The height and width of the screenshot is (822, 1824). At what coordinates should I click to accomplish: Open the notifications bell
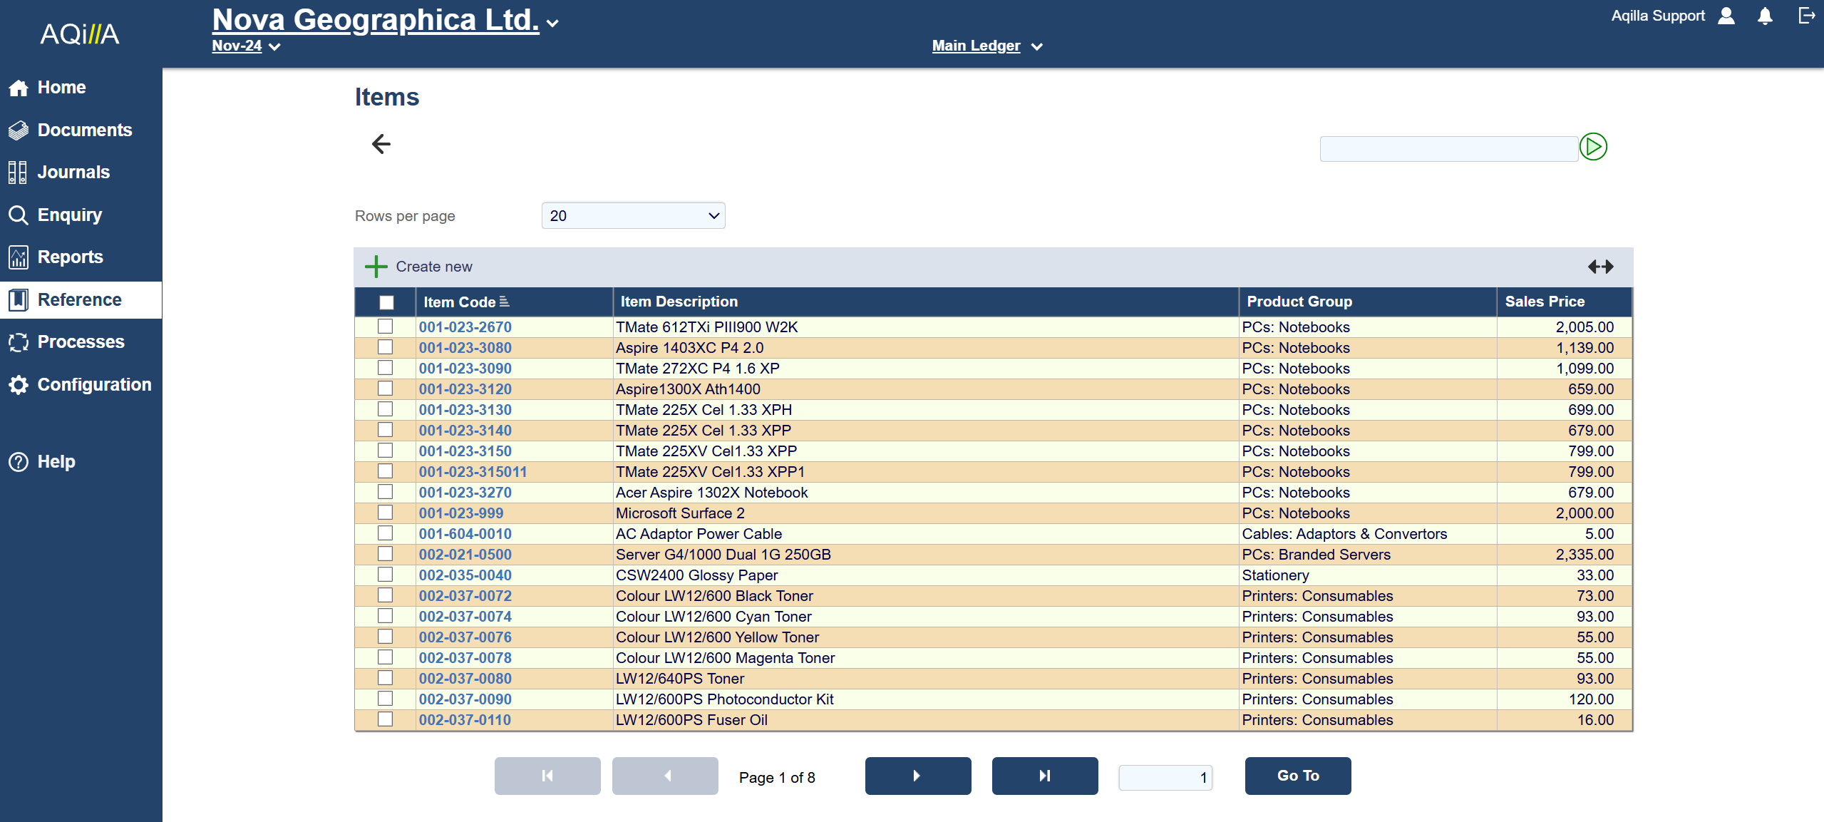click(1764, 16)
